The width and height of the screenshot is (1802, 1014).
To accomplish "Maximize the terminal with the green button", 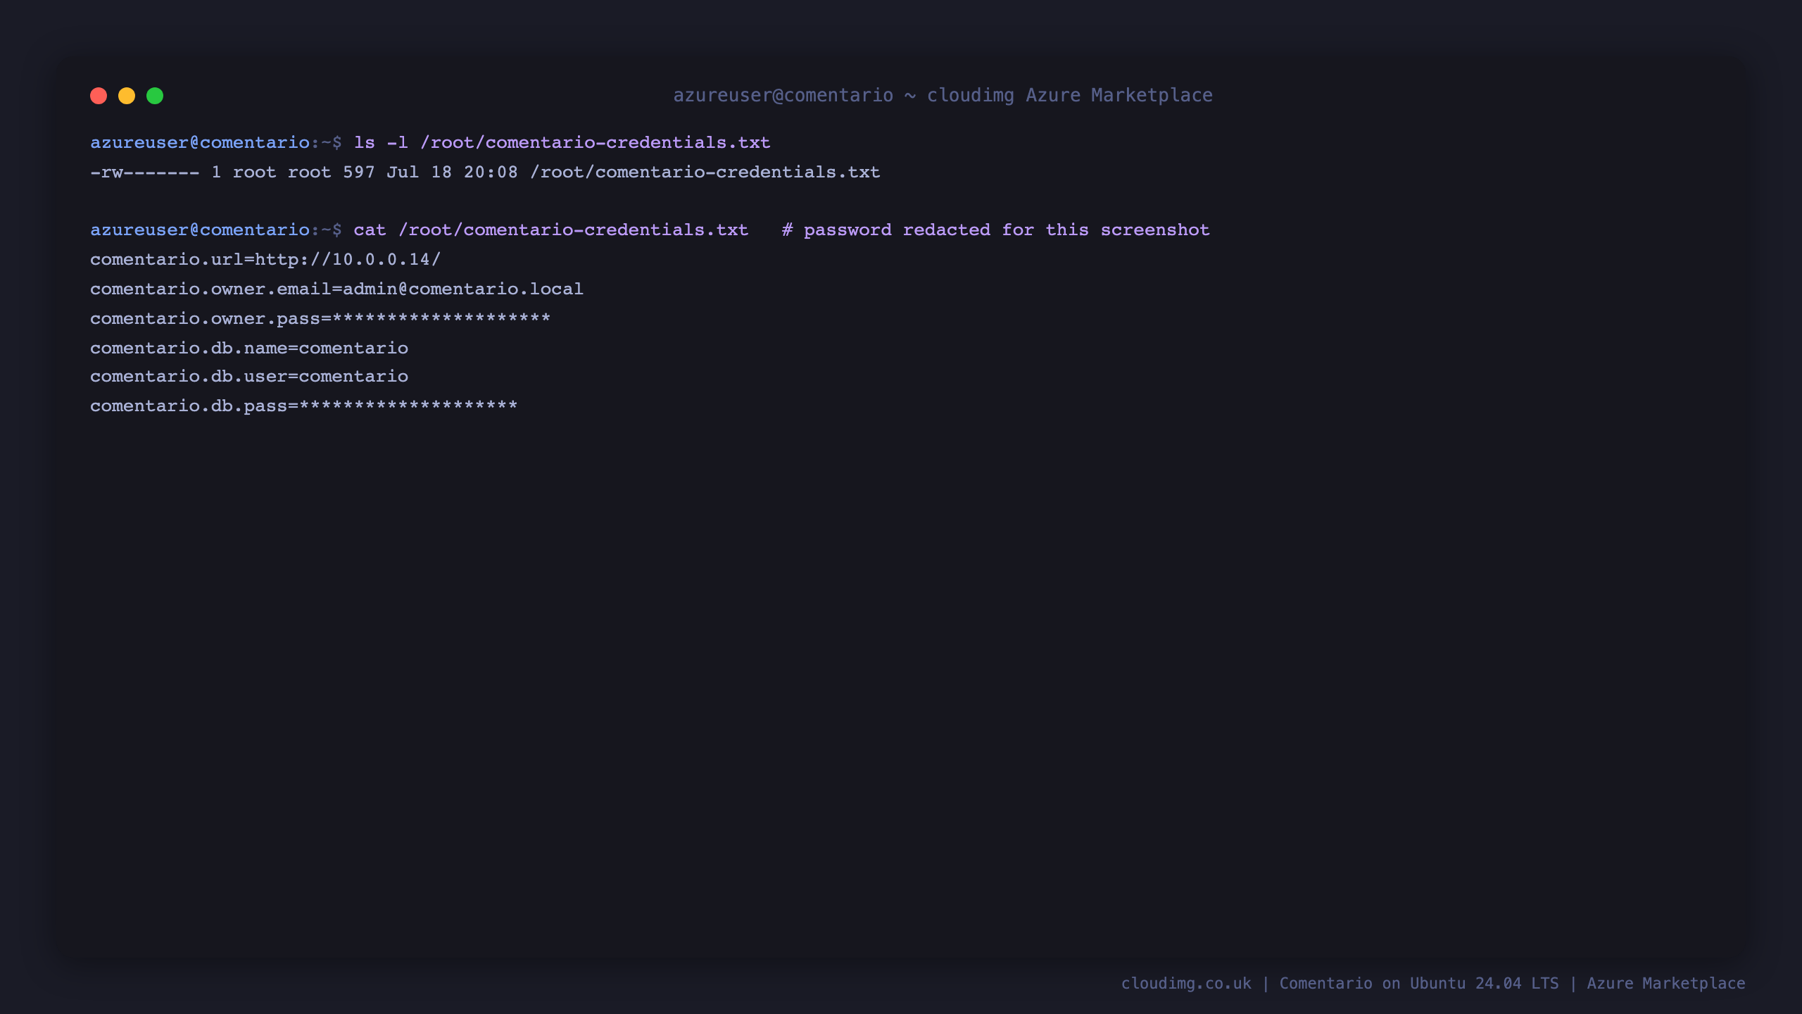I will tap(155, 96).
